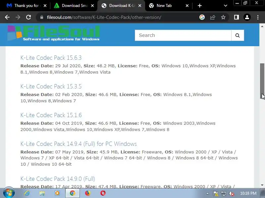The height and width of the screenshot is (198, 265).
Task: Click the scrollbar down arrow
Action: pos(262,185)
